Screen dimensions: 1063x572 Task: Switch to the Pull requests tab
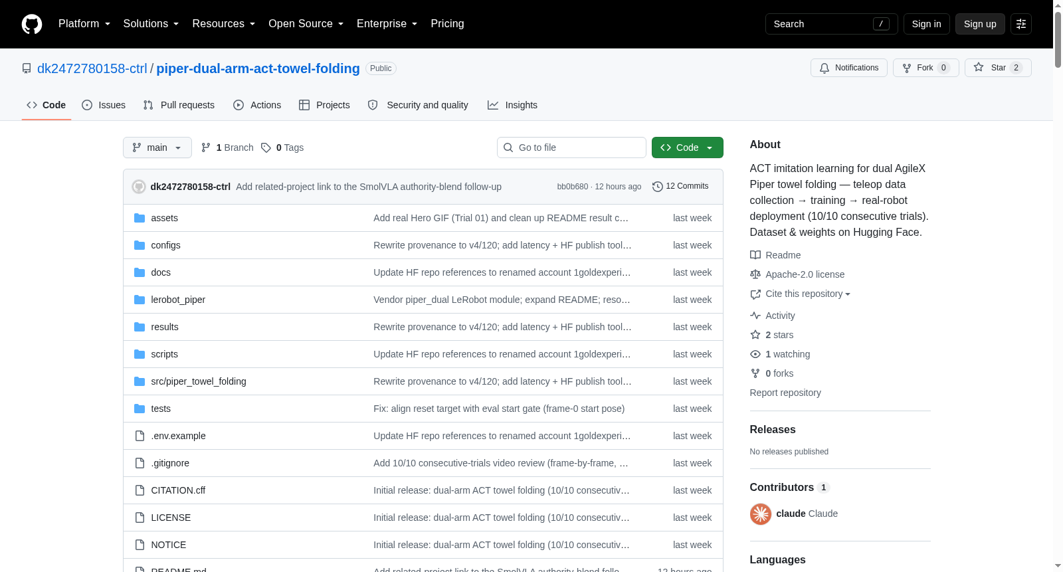point(179,105)
